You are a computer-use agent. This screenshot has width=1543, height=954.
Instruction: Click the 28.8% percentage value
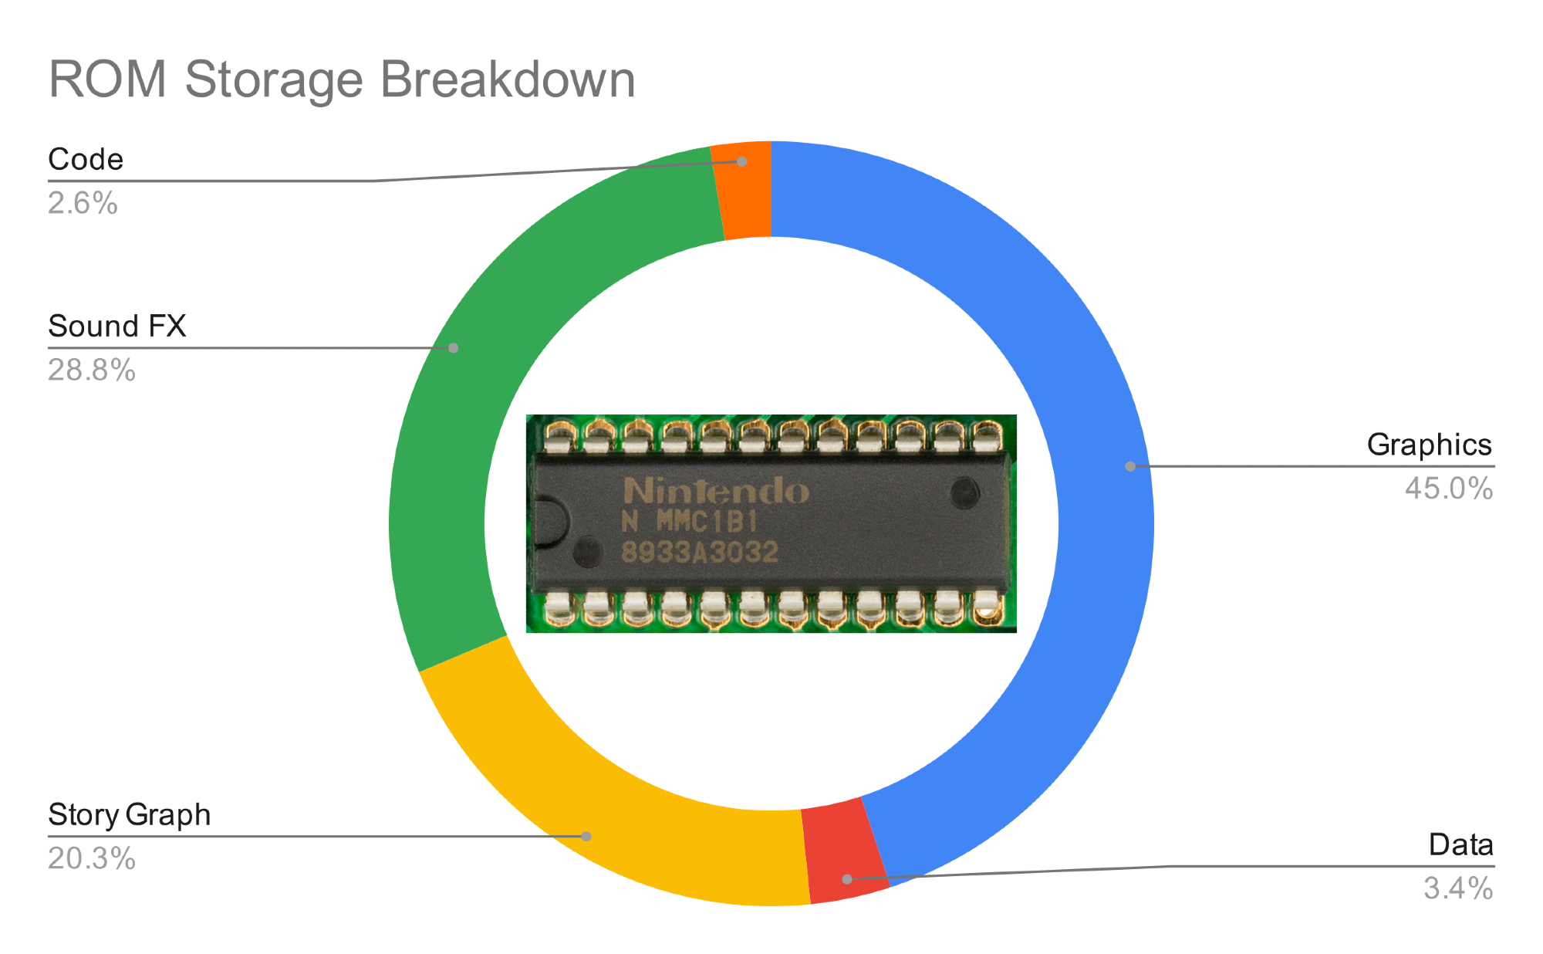[92, 370]
